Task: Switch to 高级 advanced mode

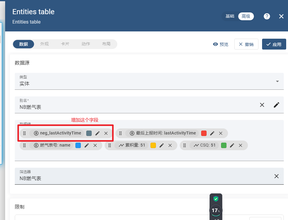Action: click(246, 16)
